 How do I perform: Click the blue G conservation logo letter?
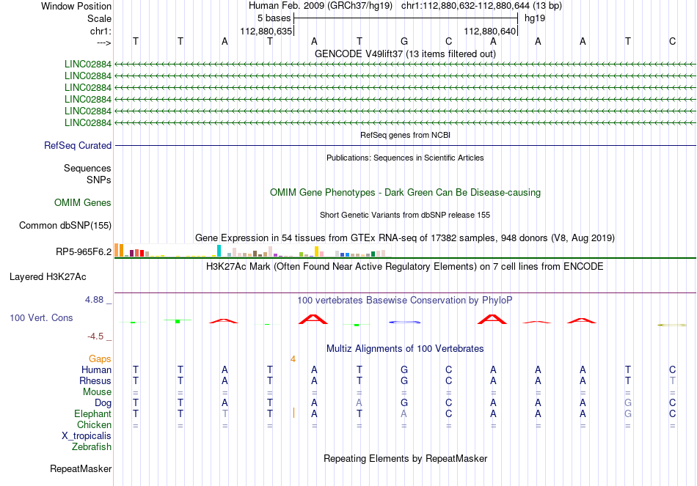[404, 322]
